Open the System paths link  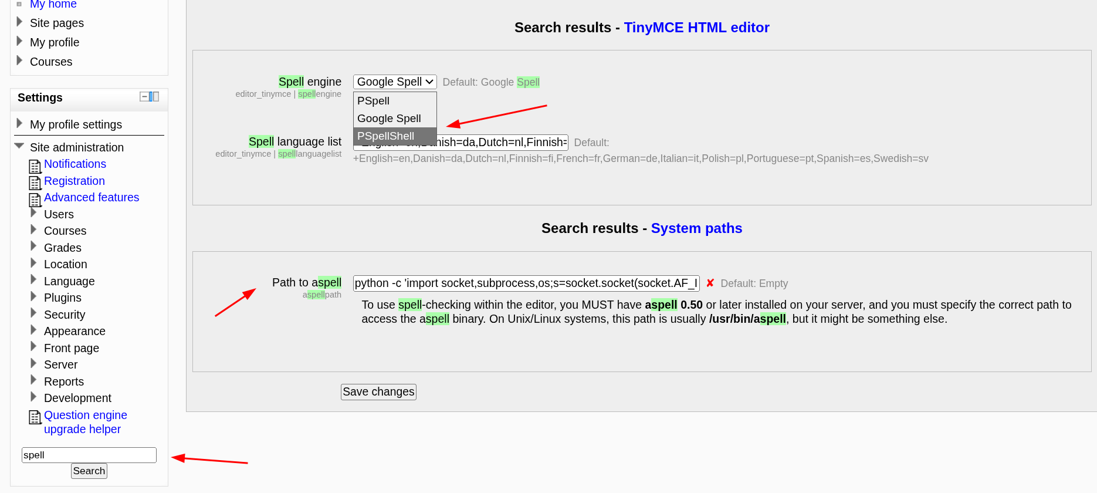pos(696,228)
